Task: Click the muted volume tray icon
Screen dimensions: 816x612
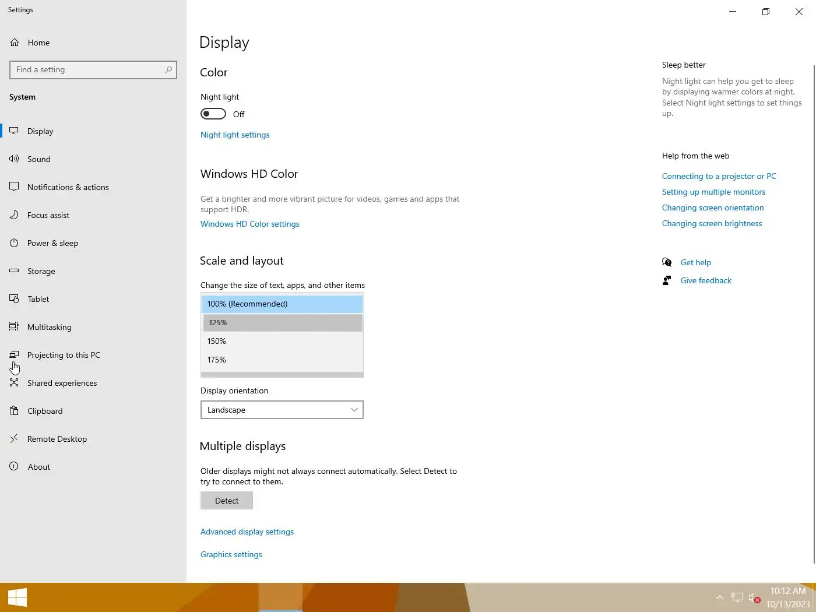Action: tap(754, 598)
